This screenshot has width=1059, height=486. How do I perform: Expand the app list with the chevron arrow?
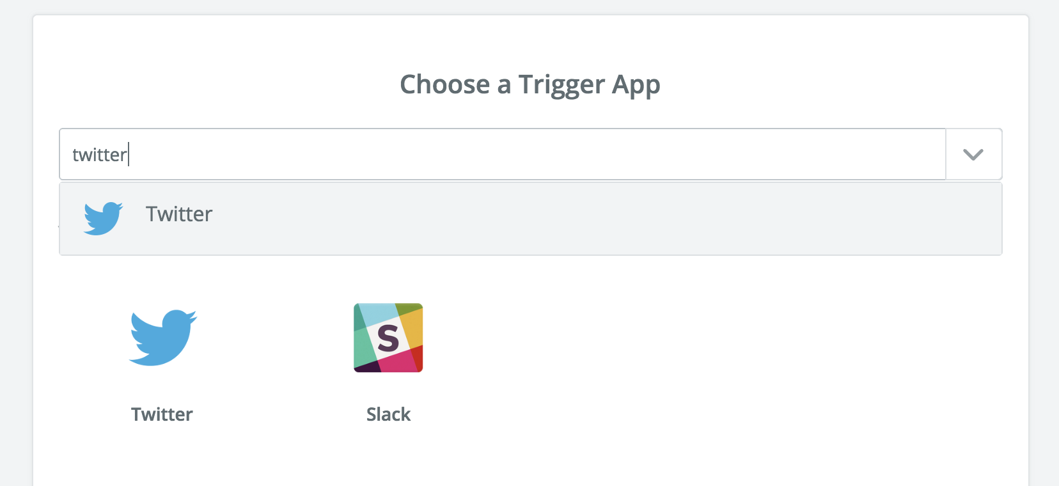point(973,154)
